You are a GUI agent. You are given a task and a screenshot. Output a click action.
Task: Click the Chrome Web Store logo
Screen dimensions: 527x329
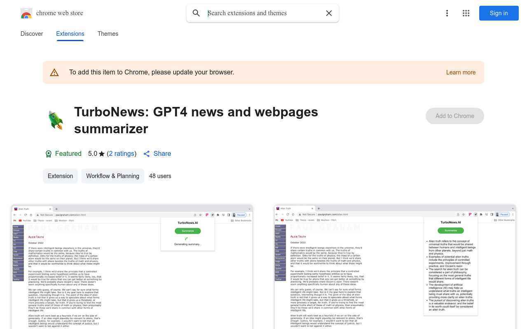[26, 13]
